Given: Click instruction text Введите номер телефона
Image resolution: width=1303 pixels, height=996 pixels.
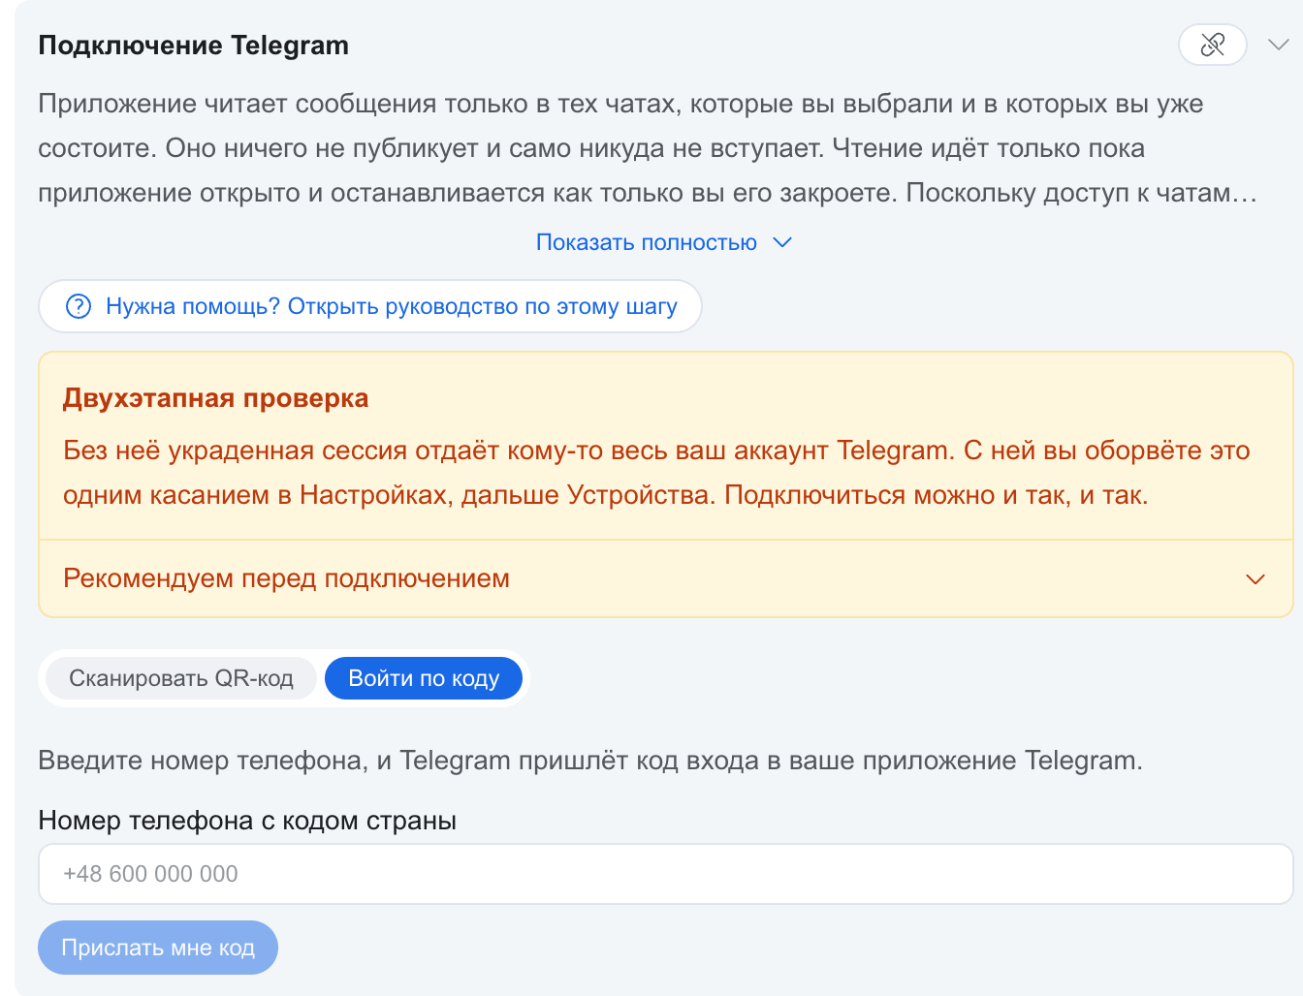Looking at the screenshot, I should point(590,761).
